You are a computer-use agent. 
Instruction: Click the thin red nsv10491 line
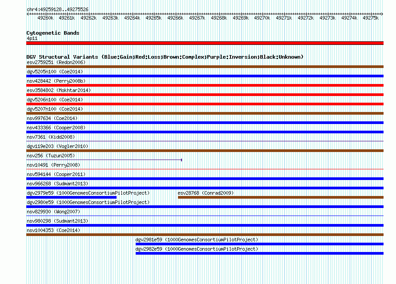(x=205, y=169)
